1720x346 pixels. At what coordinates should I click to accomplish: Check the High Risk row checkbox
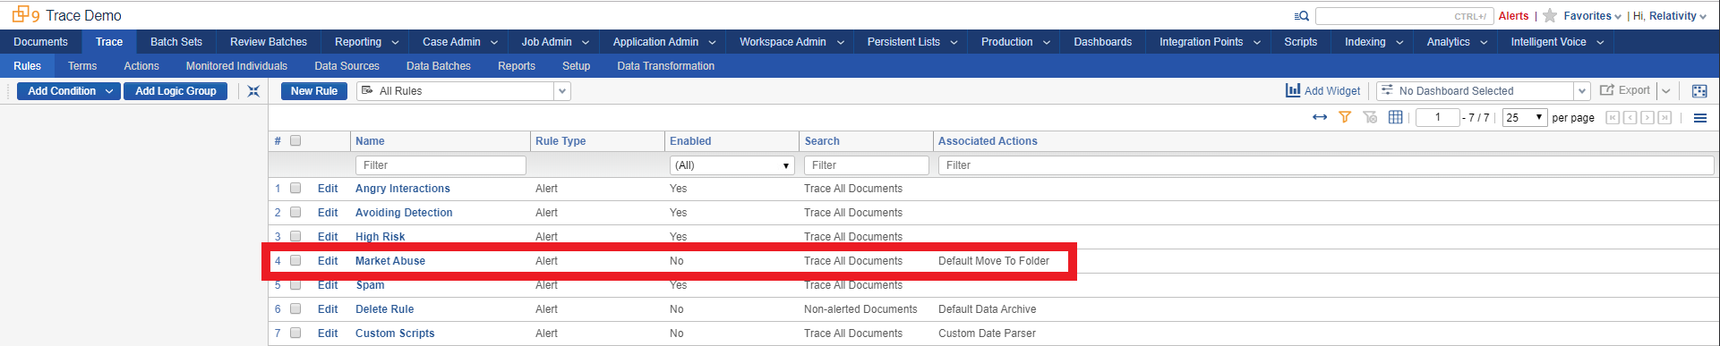pyautogui.click(x=295, y=237)
